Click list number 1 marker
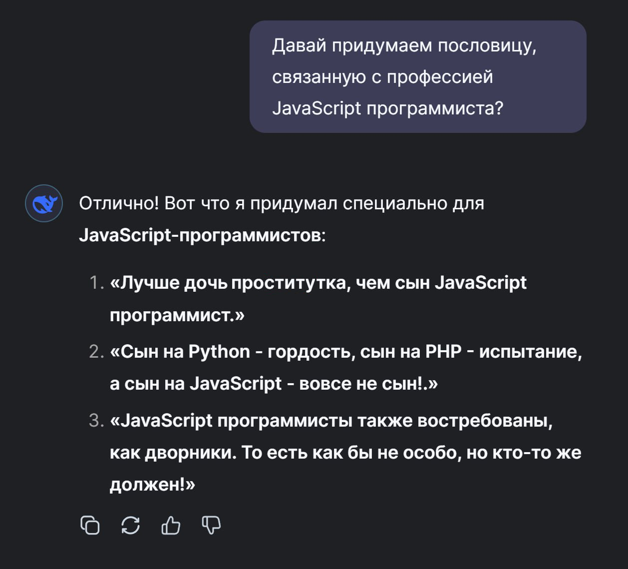This screenshot has width=628, height=569. tap(96, 283)
